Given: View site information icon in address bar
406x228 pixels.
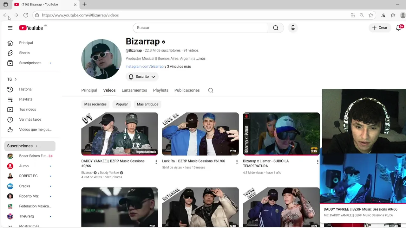Looking at the screenshot, I should point(37,15).
